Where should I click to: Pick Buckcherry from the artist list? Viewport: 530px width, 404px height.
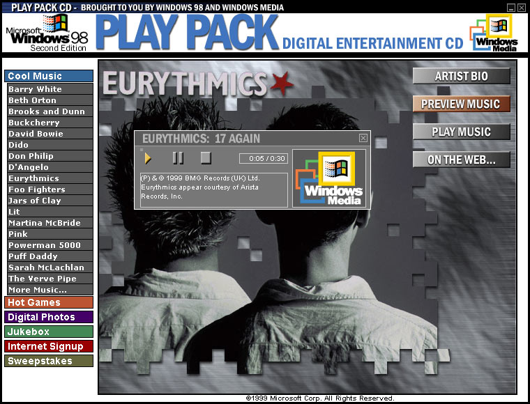[50, 123]
